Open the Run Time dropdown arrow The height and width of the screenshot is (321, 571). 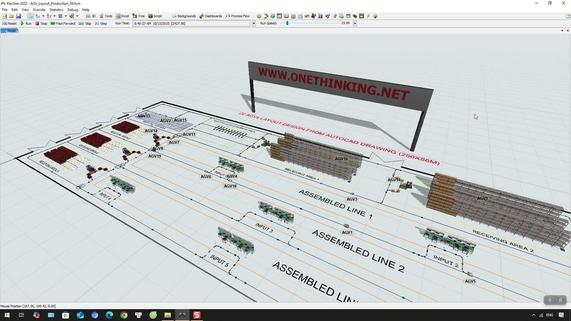[254, 23]
